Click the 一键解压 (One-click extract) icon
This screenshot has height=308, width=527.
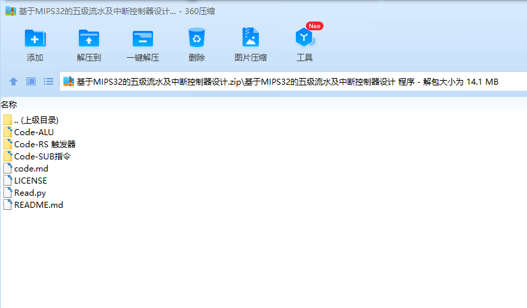pos(142,38)
